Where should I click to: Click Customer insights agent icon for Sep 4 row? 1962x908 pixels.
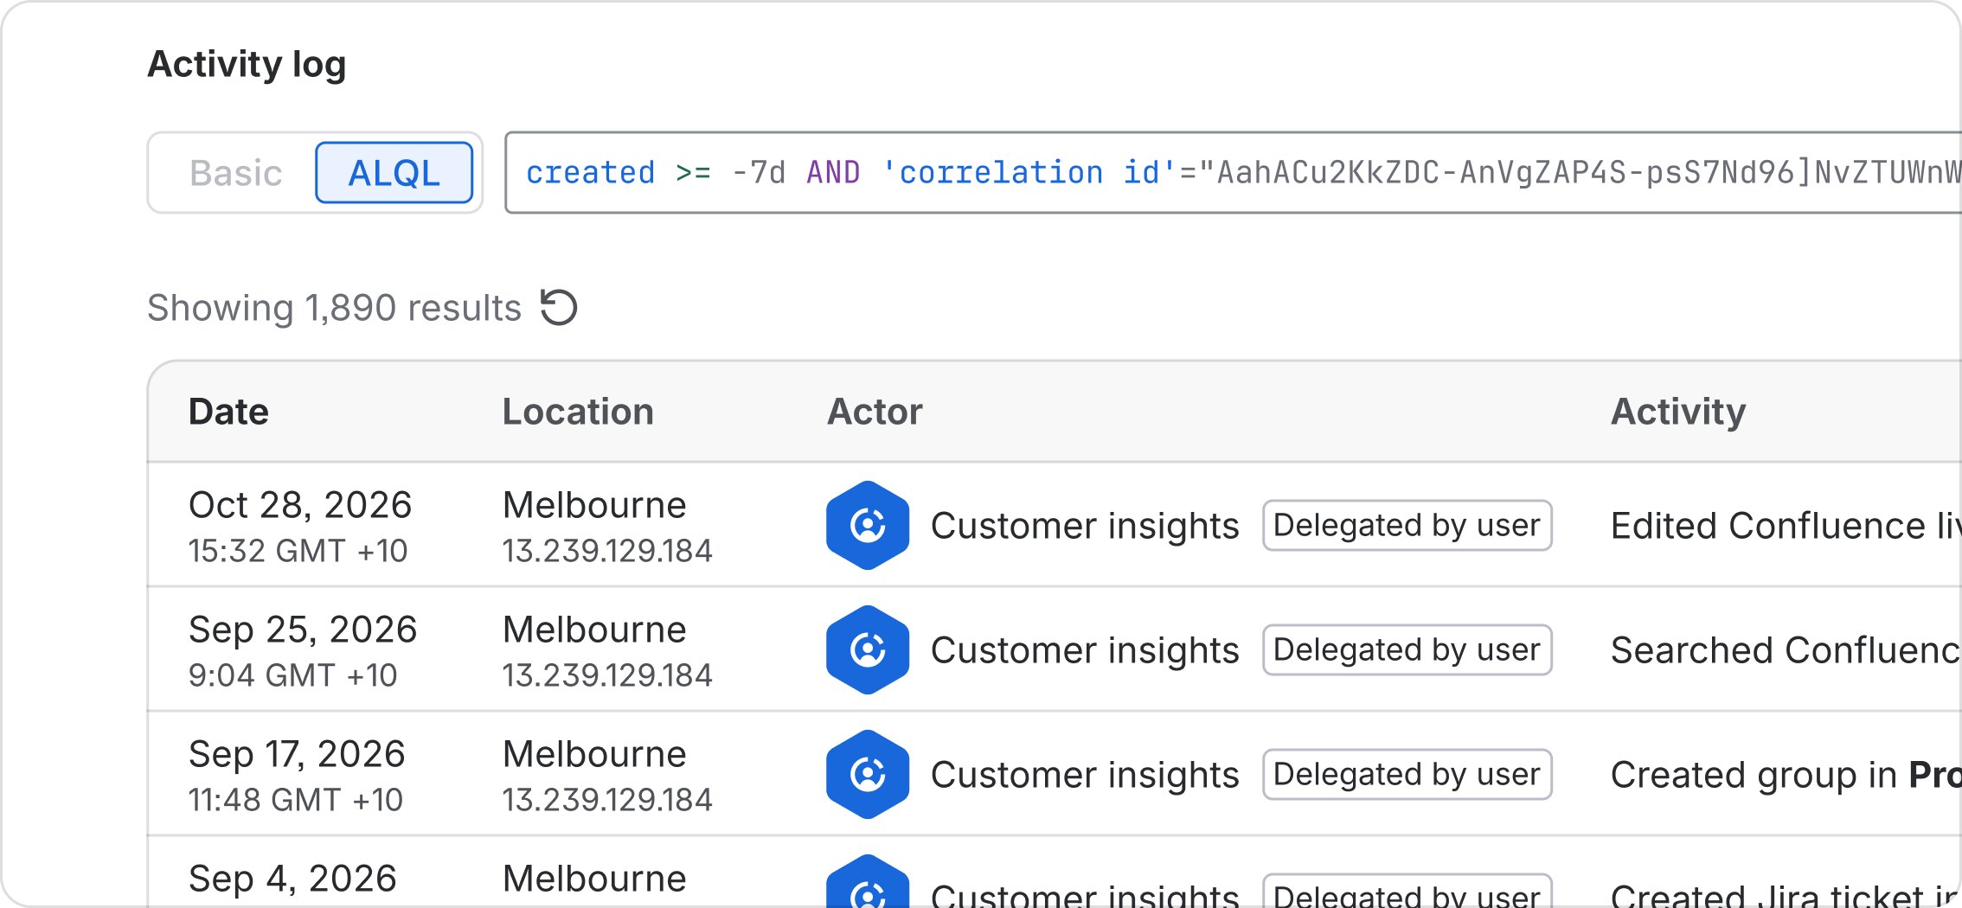tap(868, 881)
